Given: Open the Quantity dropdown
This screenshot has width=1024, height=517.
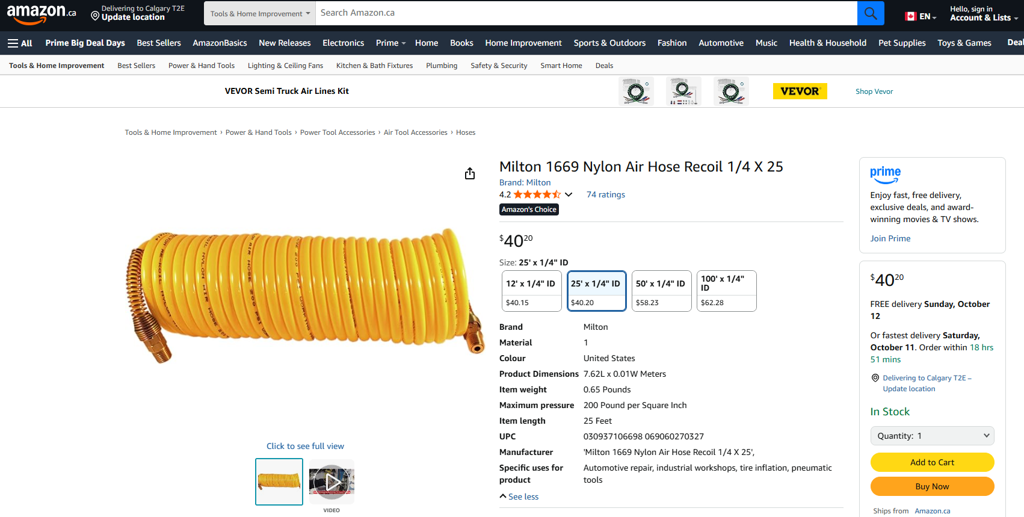Looking at the screenshot, I should click(932, 436).
